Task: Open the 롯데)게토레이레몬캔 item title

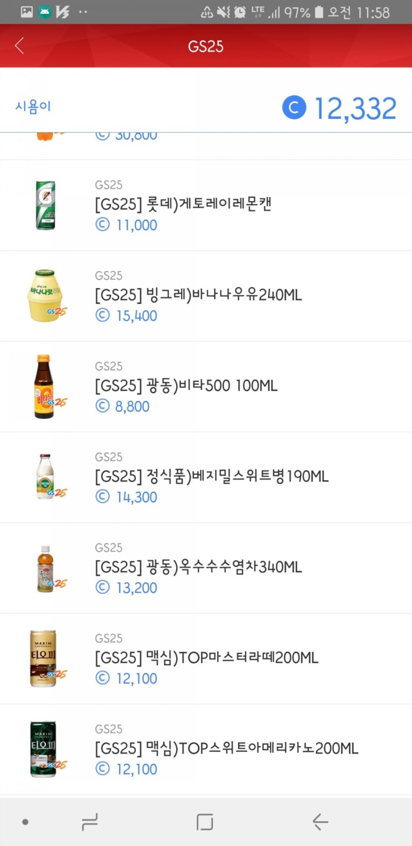Action: (183, 204)
